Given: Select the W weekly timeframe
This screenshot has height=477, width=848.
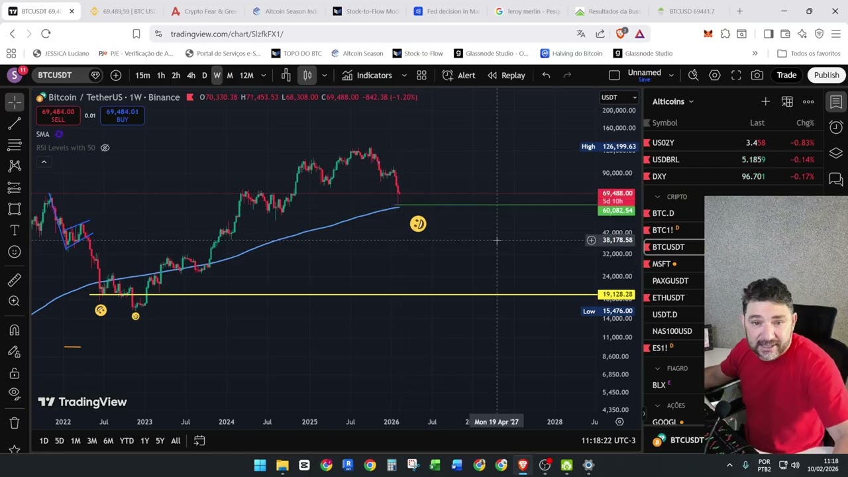Looking at the screenshot, I should (x=217, y=75).
